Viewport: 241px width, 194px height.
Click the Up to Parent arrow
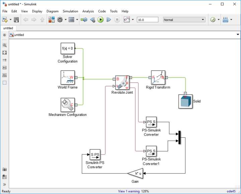pyautogui.click(x=42, y=20)
